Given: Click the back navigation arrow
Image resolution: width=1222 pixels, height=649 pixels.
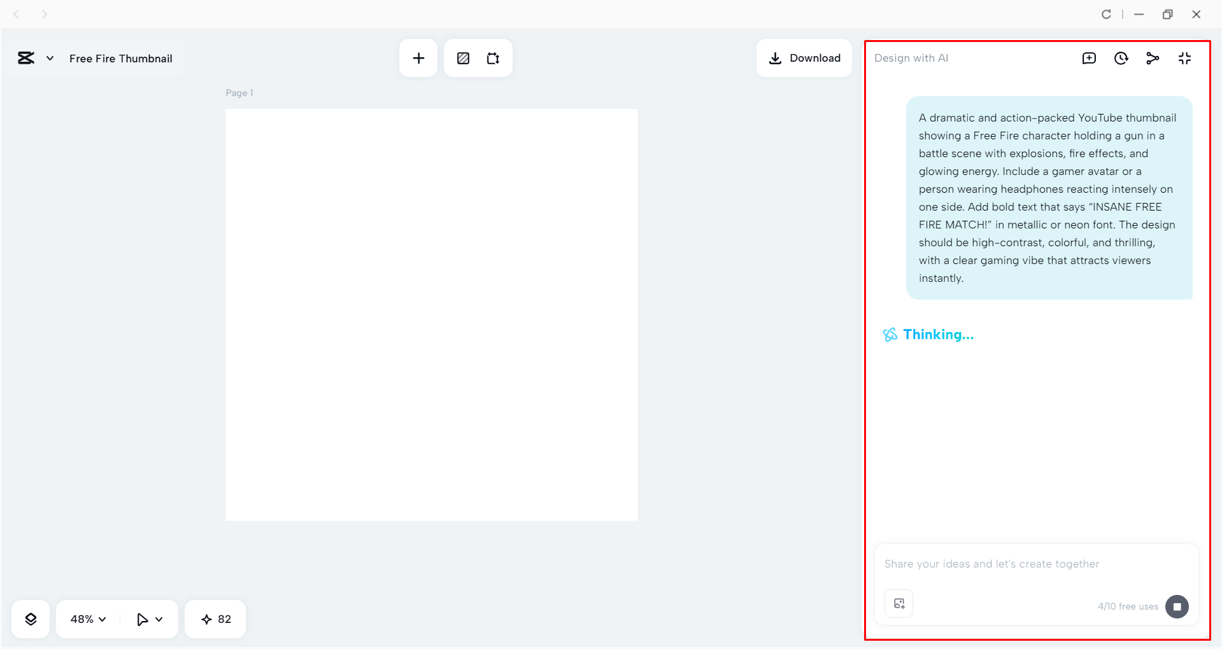Looking at the screenshot, I should pyautogui.click(x=17, y=14).
